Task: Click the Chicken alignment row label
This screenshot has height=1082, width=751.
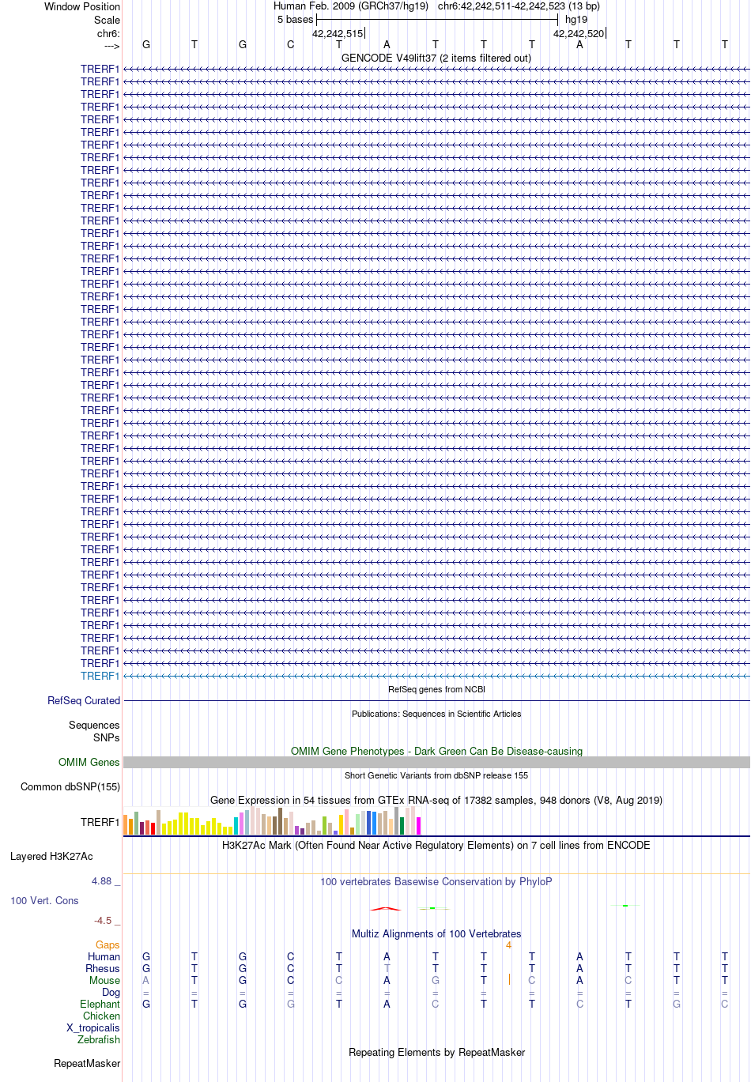Action: coord(101,1016)
